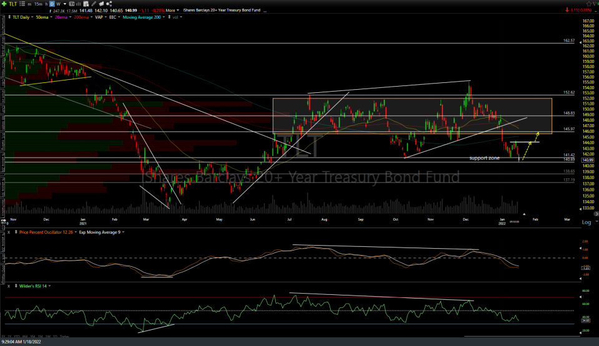The width and height of the screenshot is (599, 346).
Task: Click the 140.99 current price tag on axis
Action: point(588,160)
